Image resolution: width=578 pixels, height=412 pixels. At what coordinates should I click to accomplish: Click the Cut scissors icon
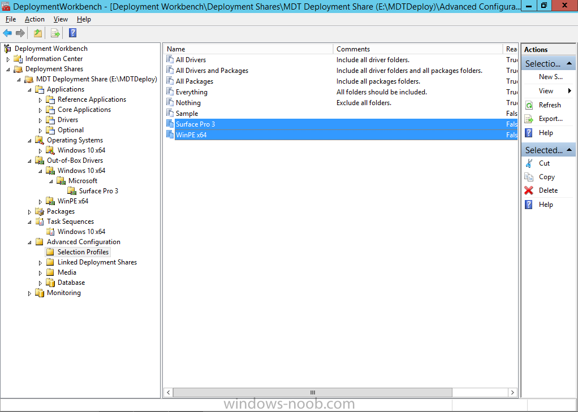(529, 163)
